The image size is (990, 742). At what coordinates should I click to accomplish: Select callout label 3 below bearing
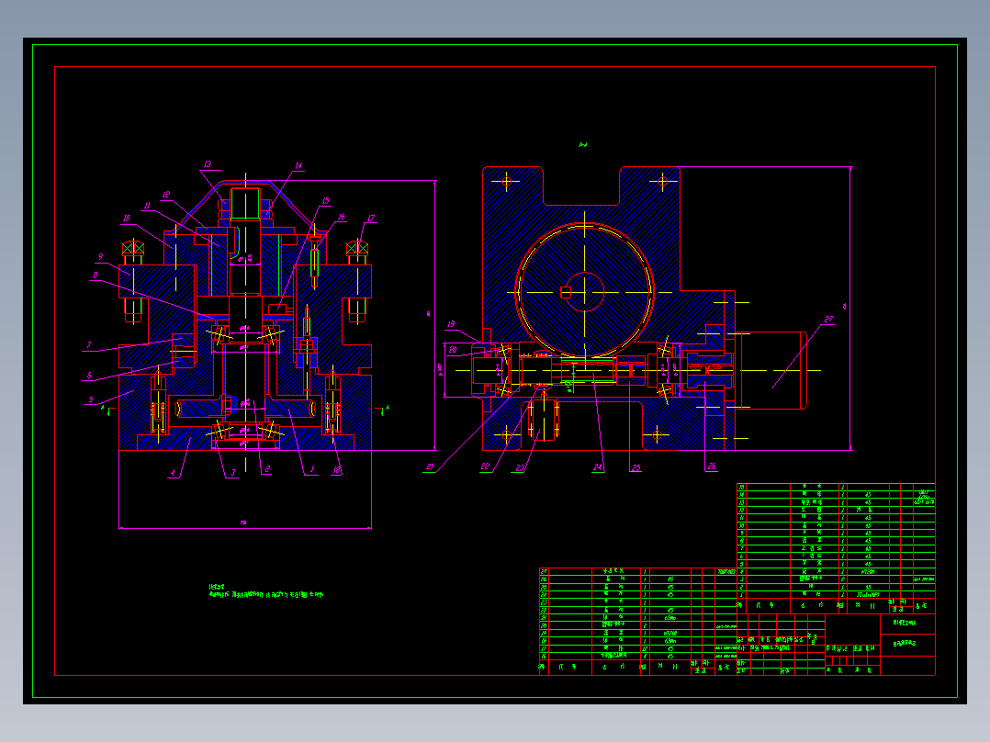coord(233,472)
